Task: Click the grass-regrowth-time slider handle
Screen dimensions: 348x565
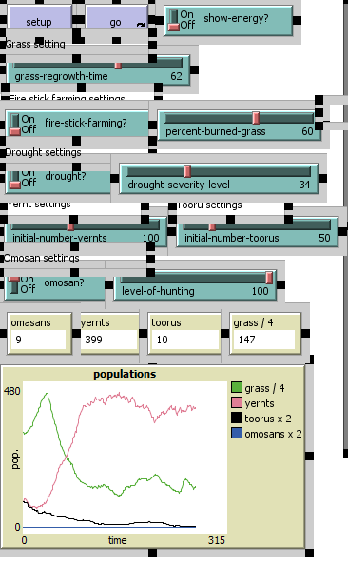Action: click(x=118, y=66)
